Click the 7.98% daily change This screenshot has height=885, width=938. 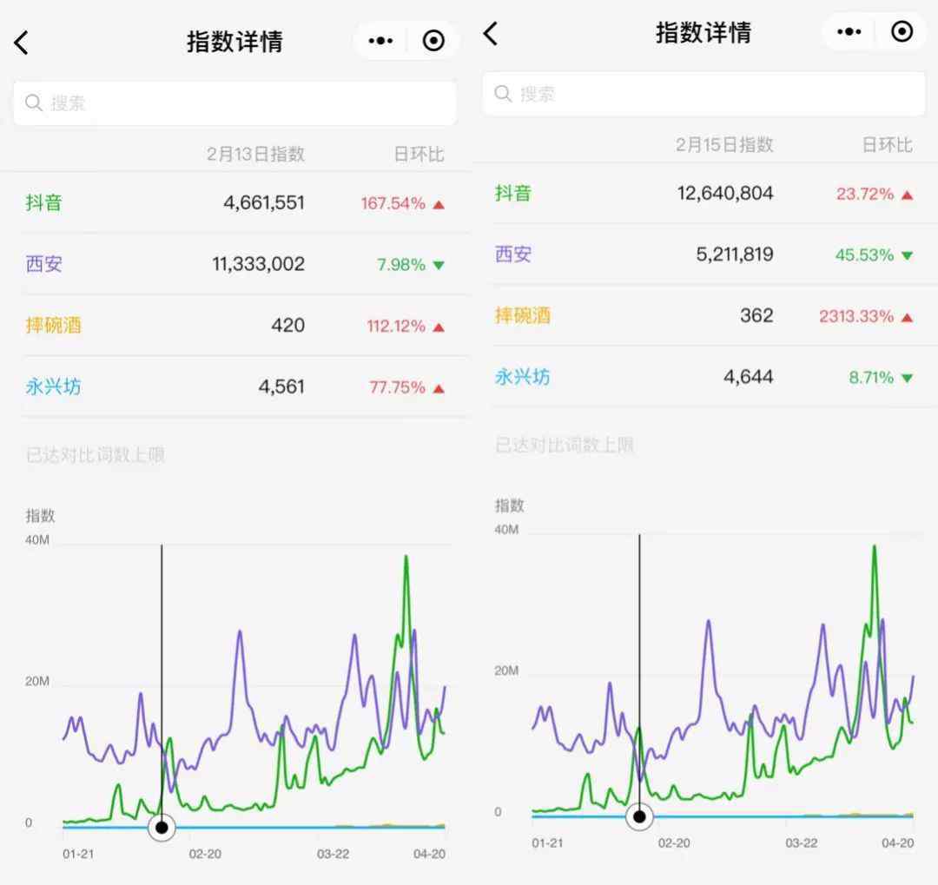[400, 265]
